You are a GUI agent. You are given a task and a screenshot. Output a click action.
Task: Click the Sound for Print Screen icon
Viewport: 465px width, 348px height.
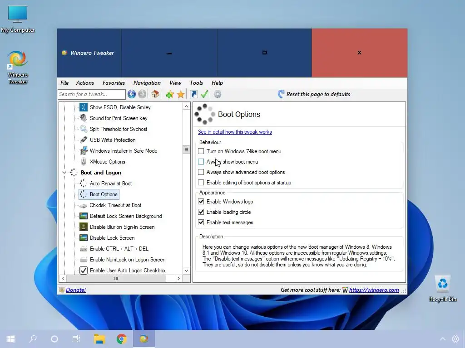(x=84, y=118)
